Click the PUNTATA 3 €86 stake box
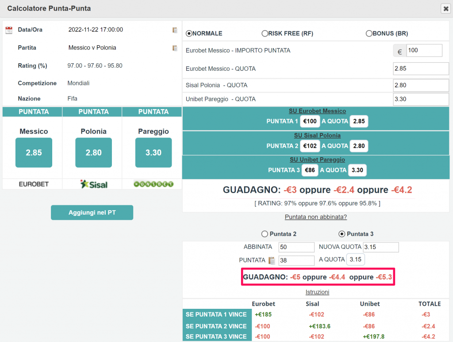Image resolution: width=453 pixels, height=342 pixels. (310, 170)
